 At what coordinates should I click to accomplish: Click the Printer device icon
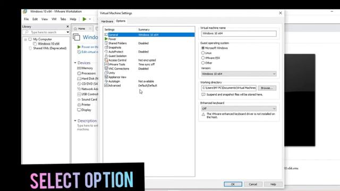pyautogui.click(x=79, y=105)
